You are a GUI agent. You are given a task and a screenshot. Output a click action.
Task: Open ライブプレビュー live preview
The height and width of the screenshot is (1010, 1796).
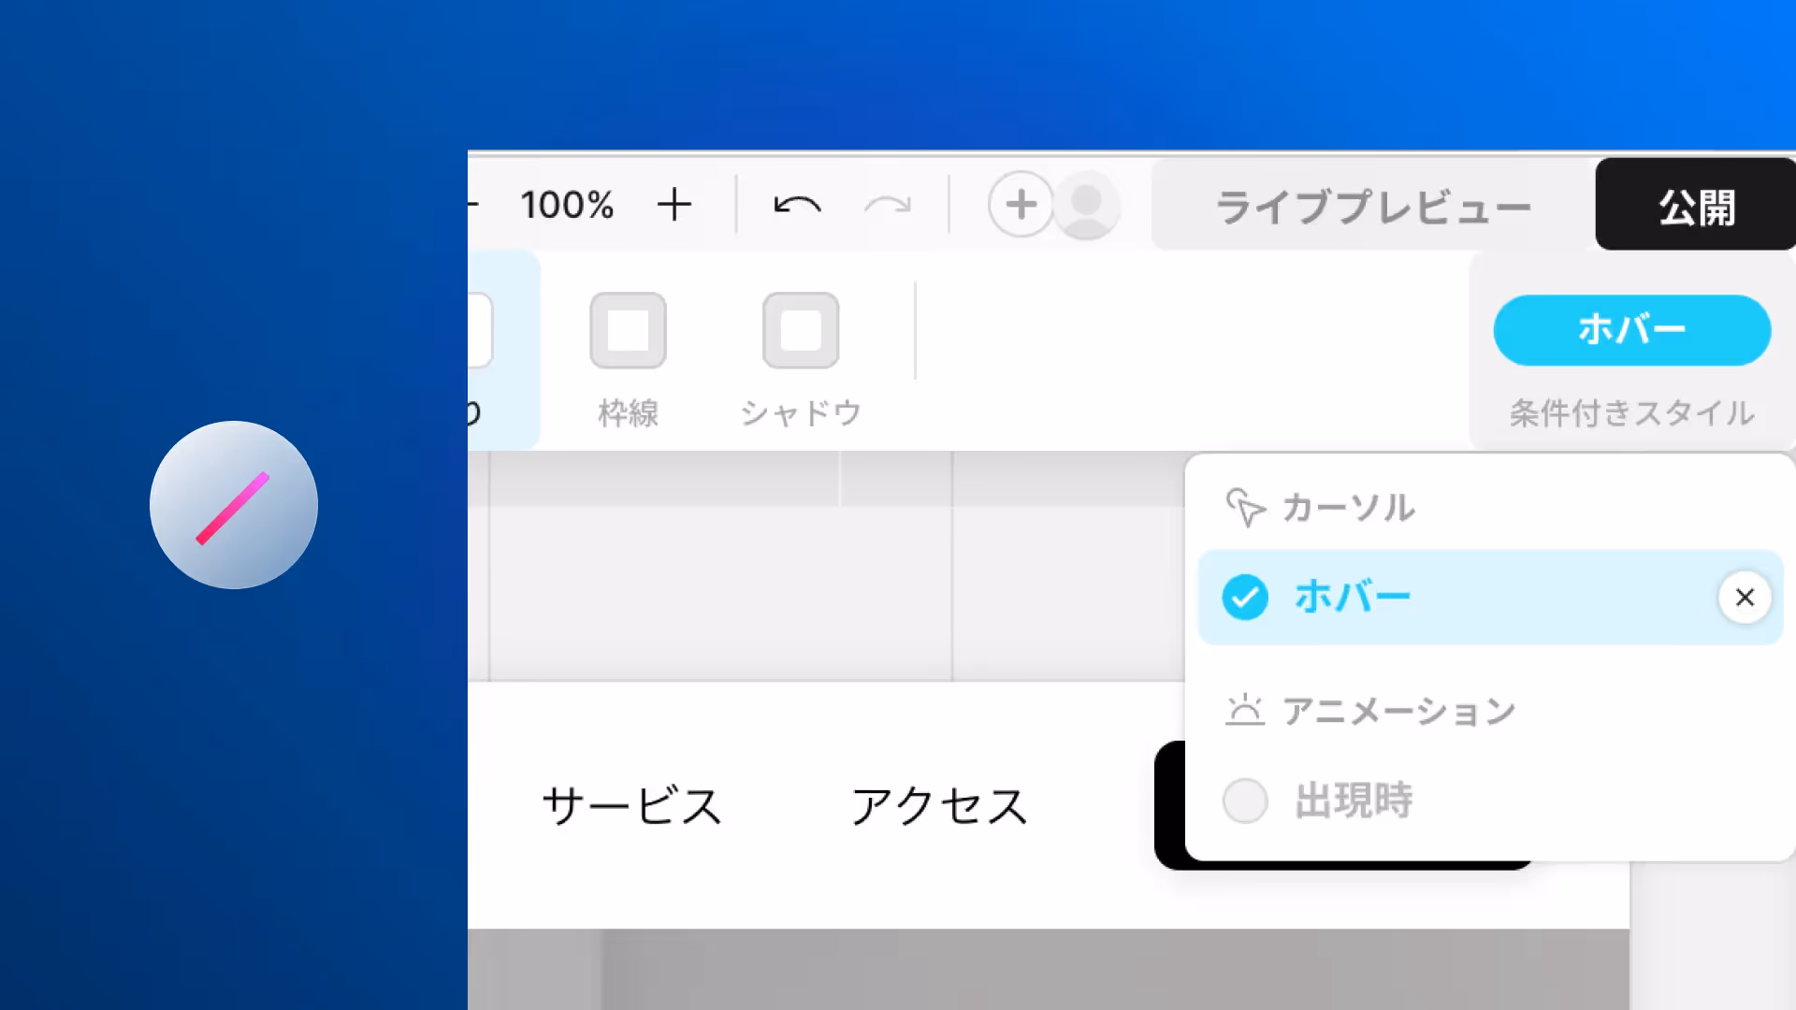(1373, 205)
